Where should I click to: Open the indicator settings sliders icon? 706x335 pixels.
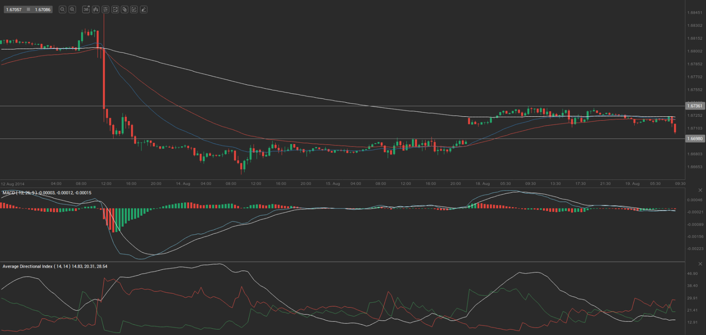point(105,9)
